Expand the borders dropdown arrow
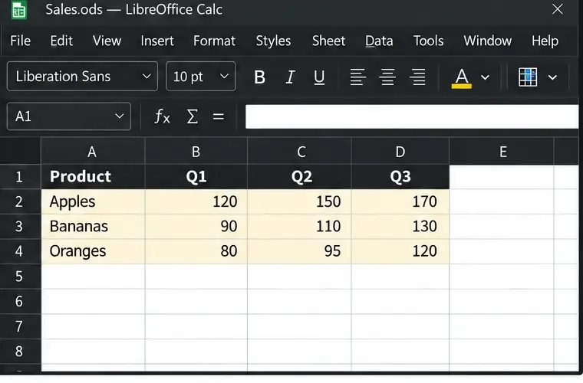The image size is (583, 383). coord(552,77)
